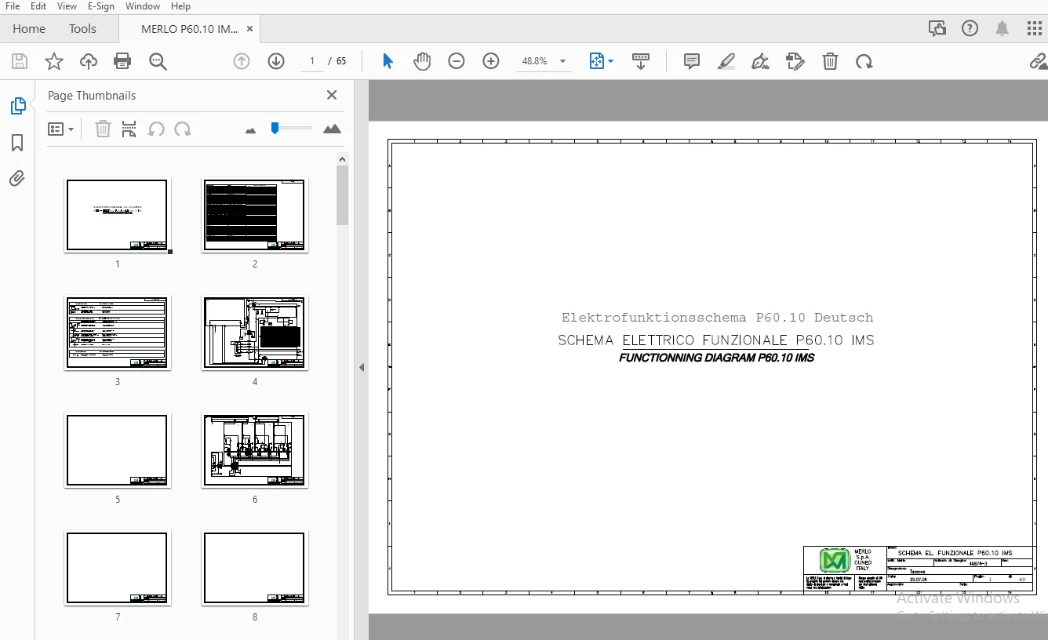Open the apps grid menu
Screen dimensions: 1048x640
(1035, 29)
